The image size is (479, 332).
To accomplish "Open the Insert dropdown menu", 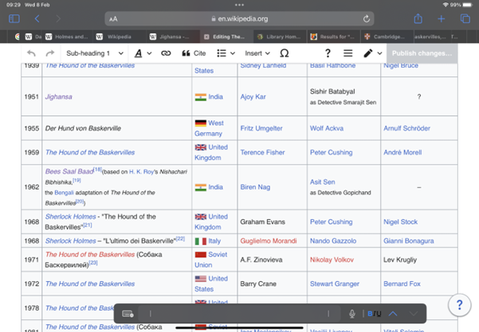I will [256, 53].
